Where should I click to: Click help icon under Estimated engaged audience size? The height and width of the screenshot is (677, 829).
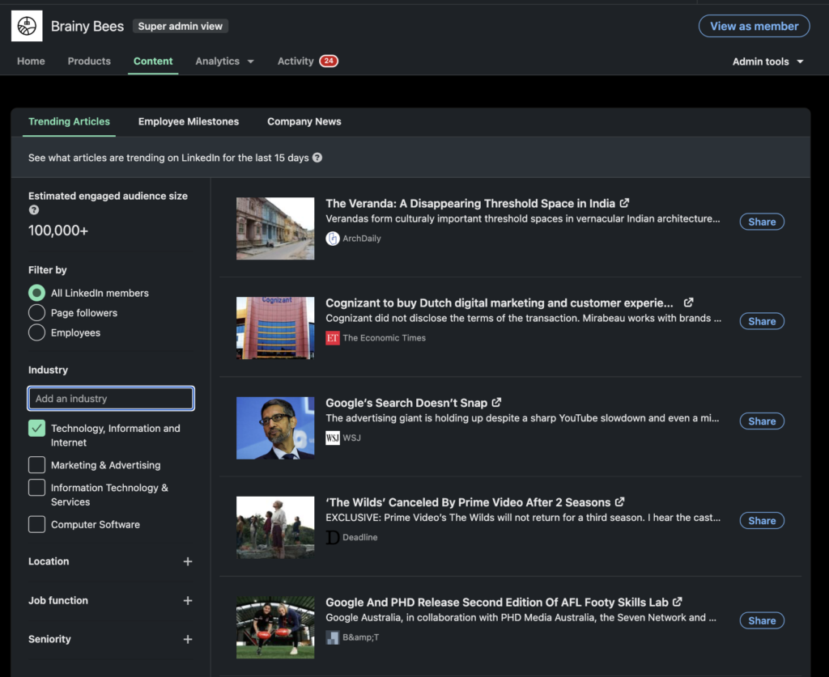34,209
